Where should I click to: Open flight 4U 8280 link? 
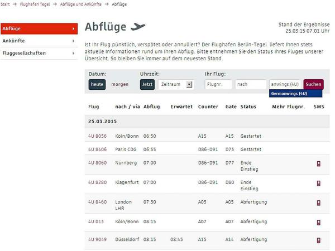97,182
